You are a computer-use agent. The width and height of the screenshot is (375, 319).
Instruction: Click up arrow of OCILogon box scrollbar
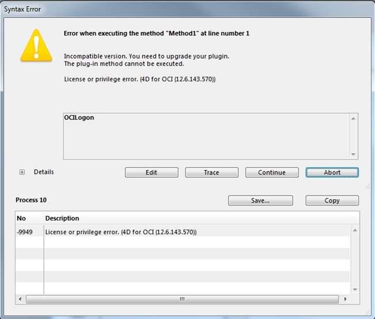point(354,118)
